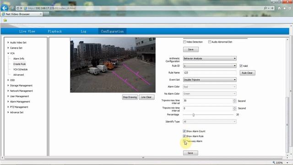Open the No Alarm Color dropdown

(210, 93)
